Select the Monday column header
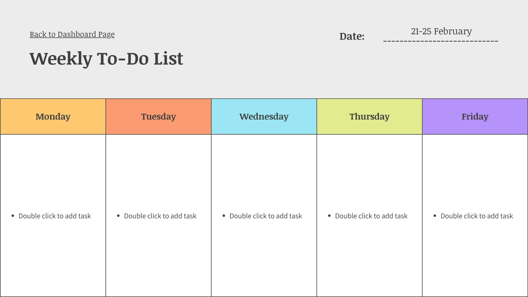 [53, 116]
